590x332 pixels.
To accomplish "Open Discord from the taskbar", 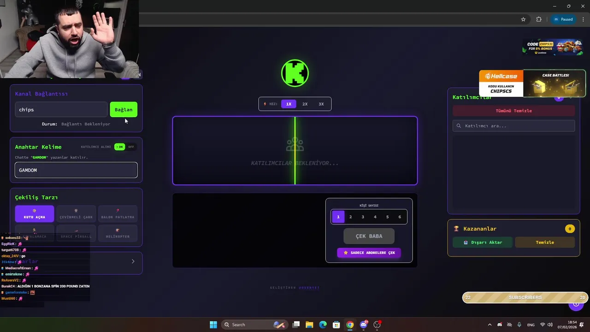I will (x=364, y=325).
